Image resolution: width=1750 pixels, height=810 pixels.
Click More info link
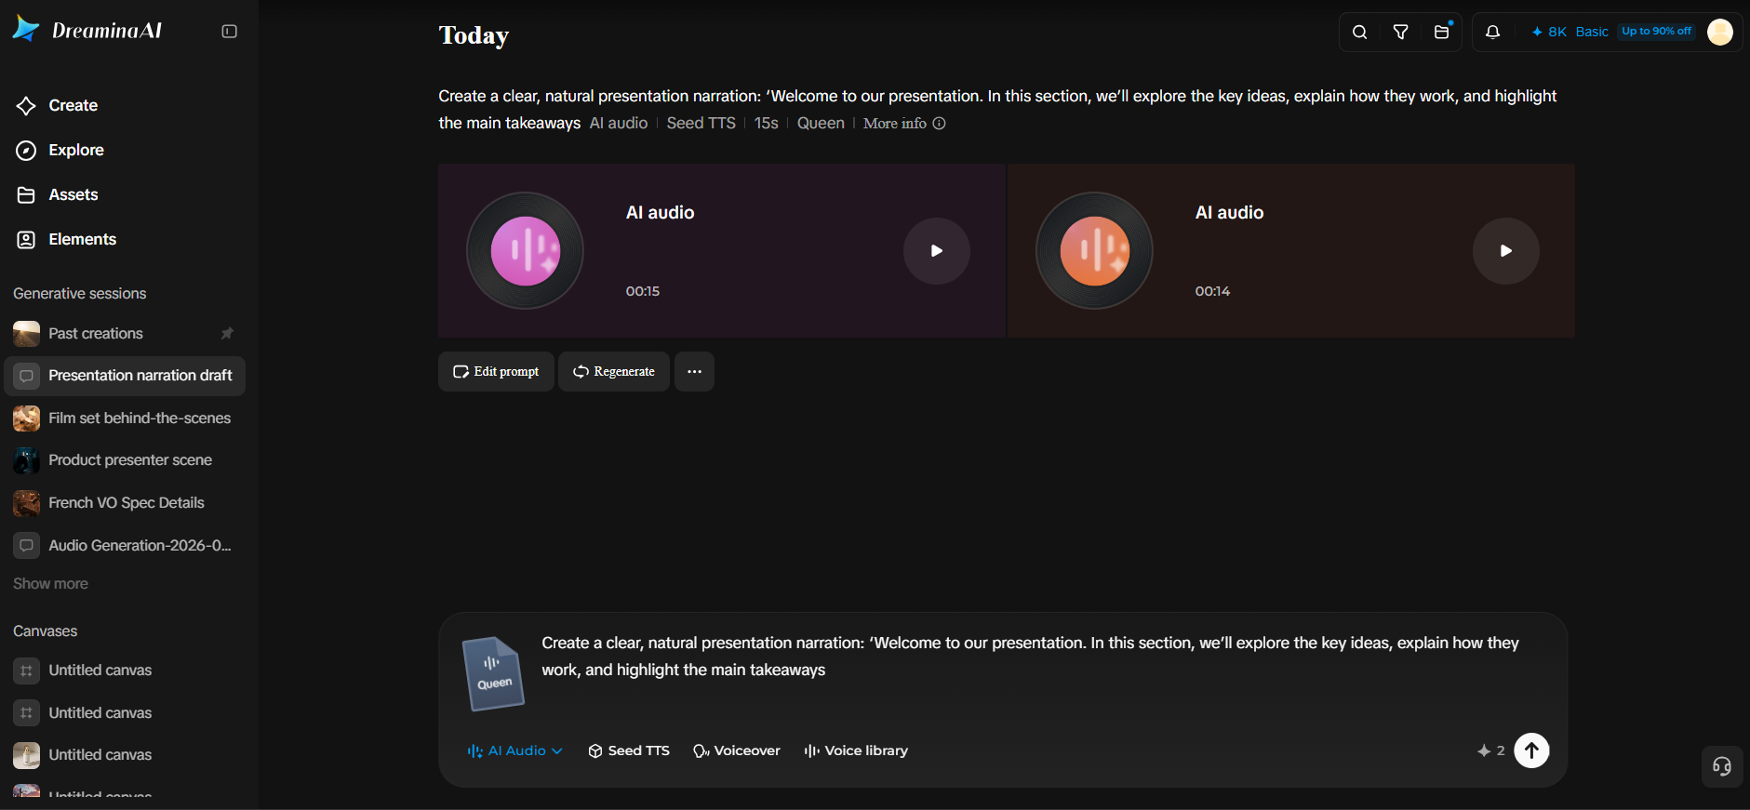[x=903, y=124]
